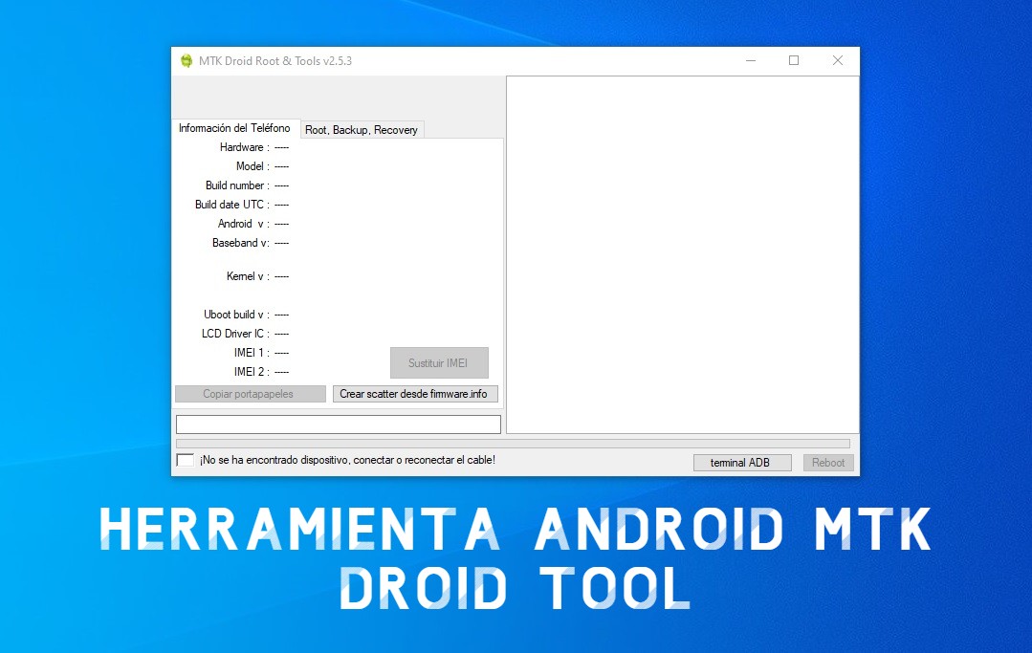
Task: Click the IMEI 1 value field
Action: 283,353
